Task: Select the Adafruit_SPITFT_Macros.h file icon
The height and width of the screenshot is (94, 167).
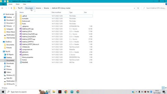Action: [x=21, y=44]
